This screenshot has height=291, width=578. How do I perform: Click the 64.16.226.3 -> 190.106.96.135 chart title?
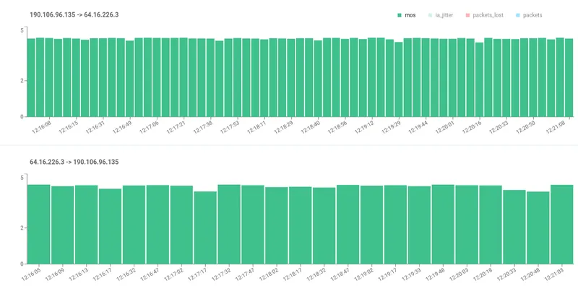(74, 162)
